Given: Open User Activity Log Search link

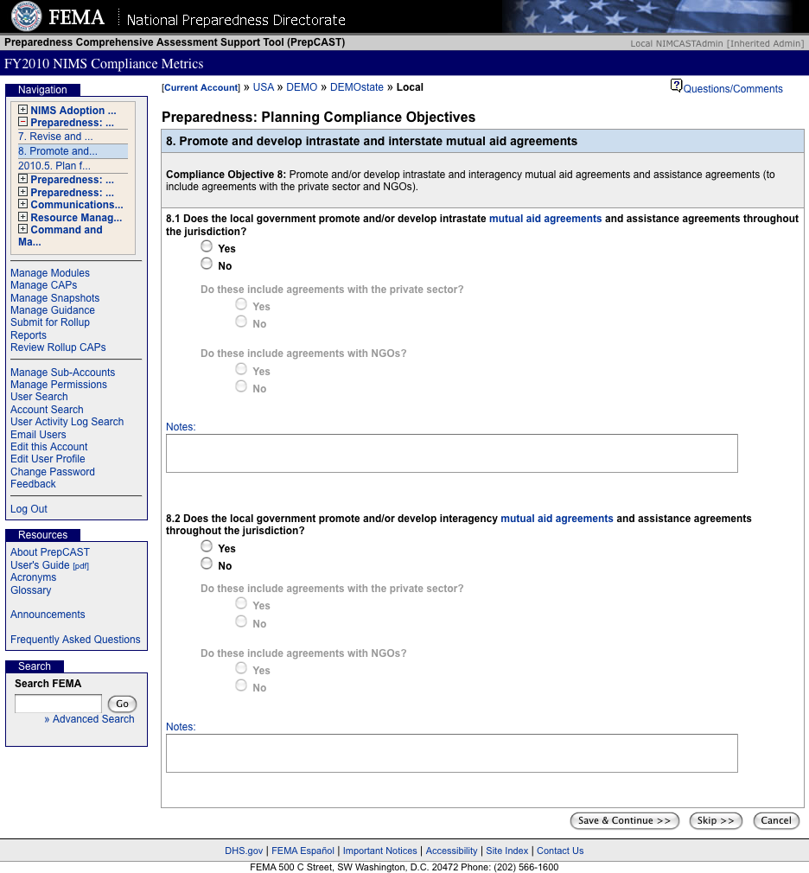Looking at the screenshot, I should pyautogui.click(x=67, y=422).
